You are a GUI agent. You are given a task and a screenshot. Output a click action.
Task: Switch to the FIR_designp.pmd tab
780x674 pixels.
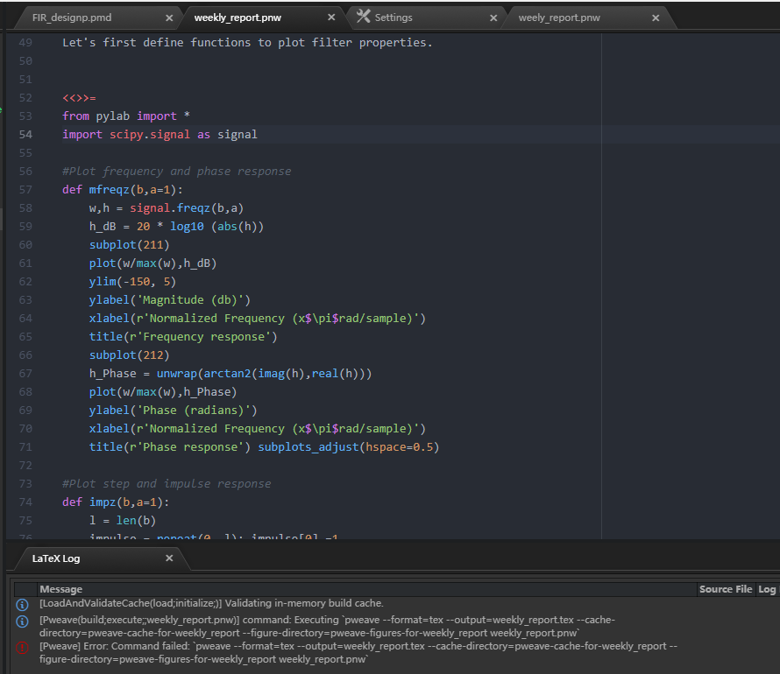tap(79, 17)
